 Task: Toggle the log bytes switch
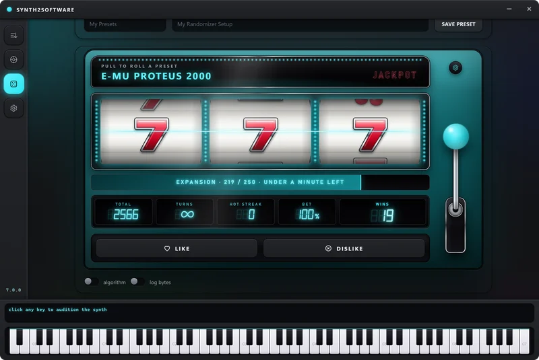click(x=137, y=282)
